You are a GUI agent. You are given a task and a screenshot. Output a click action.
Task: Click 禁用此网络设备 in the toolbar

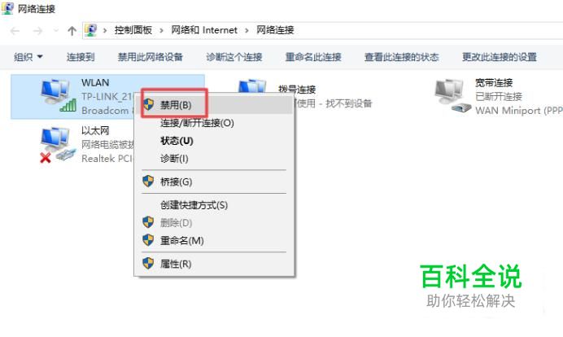tap(150, 57)
